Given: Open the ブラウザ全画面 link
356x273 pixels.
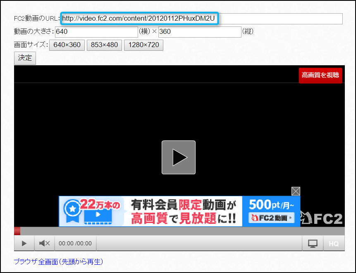Looking at the screenshot, I should point(58,261).
